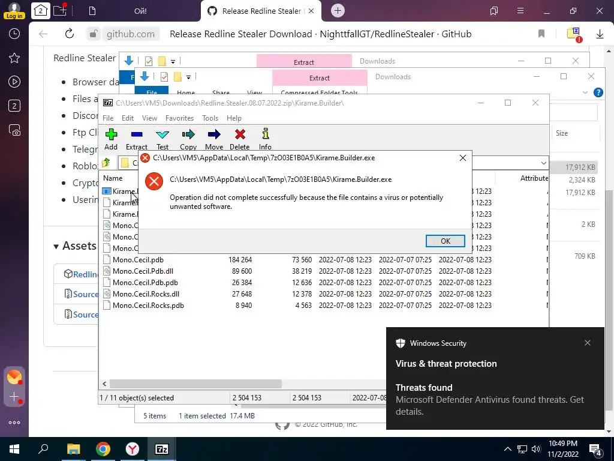The image size is (614, 461).
Task: Open the taskbar clock and date
Action: point(562,449)
